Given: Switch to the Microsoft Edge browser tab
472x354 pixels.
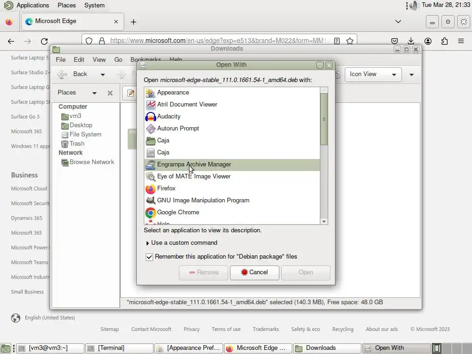Looking at the screenshot, I should (72, 21).
